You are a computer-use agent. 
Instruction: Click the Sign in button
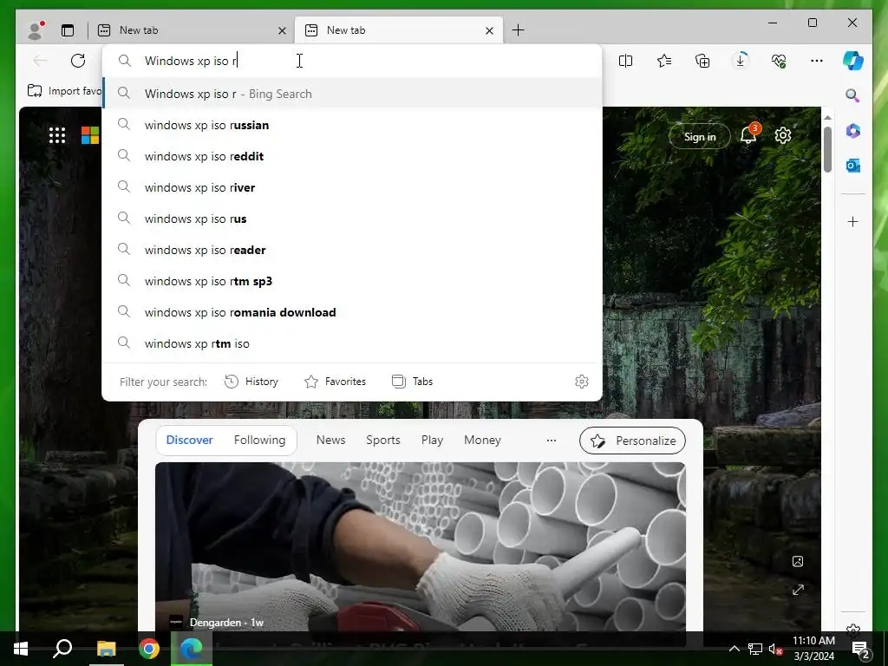700,136
